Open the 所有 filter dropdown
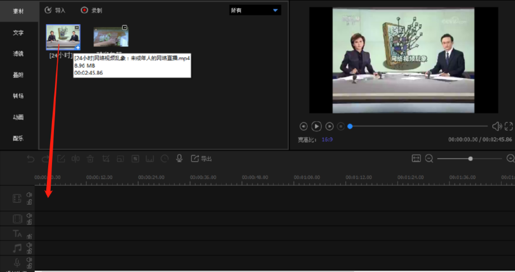 (x=255, y=10)
